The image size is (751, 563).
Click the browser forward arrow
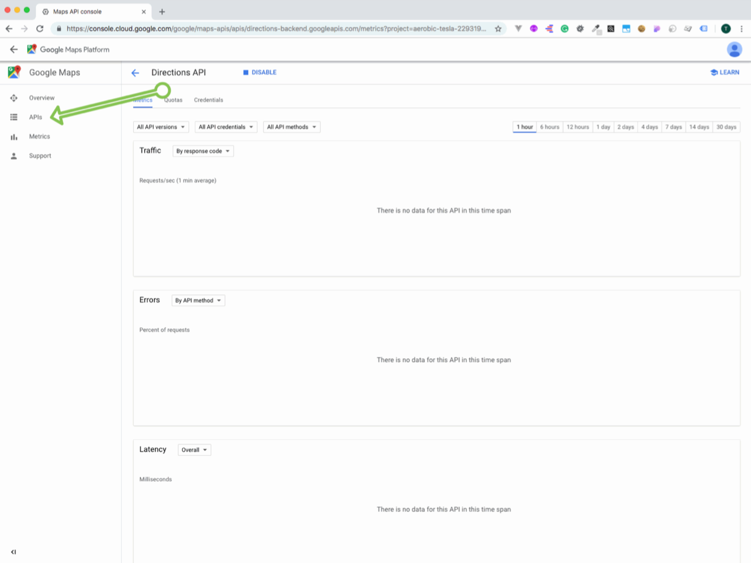point(24,29)
